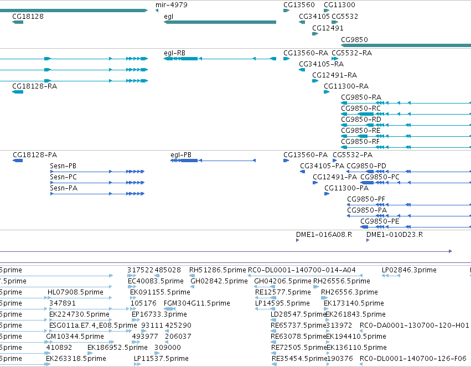Screen dimensions: 471x367
Task: Select the CG9850 gene bar
Action: [x=406, y=45]
